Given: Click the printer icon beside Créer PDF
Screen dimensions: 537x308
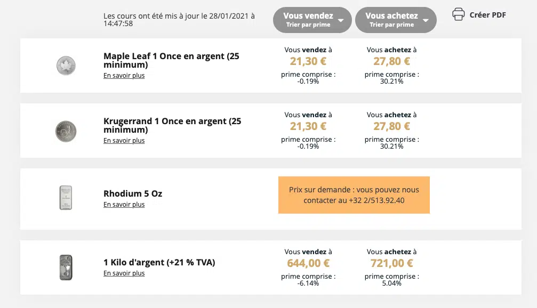Looking at the screenshot, I should point(458,14).
